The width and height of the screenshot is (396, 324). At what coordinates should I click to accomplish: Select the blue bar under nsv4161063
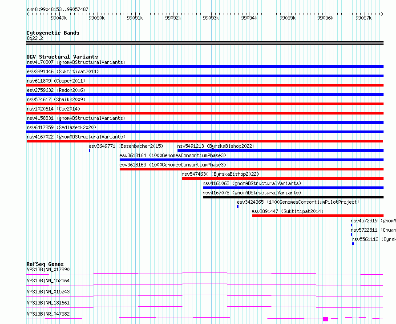point(293,188)
